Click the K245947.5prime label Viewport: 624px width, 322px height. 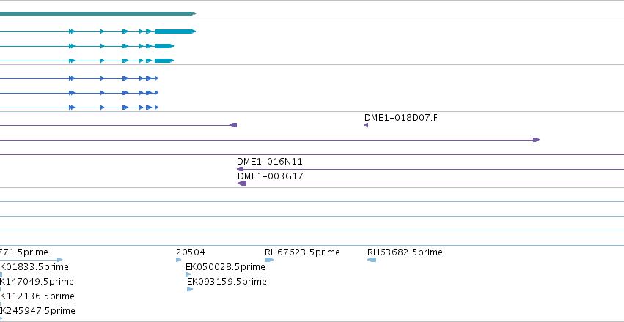(37, 310)
